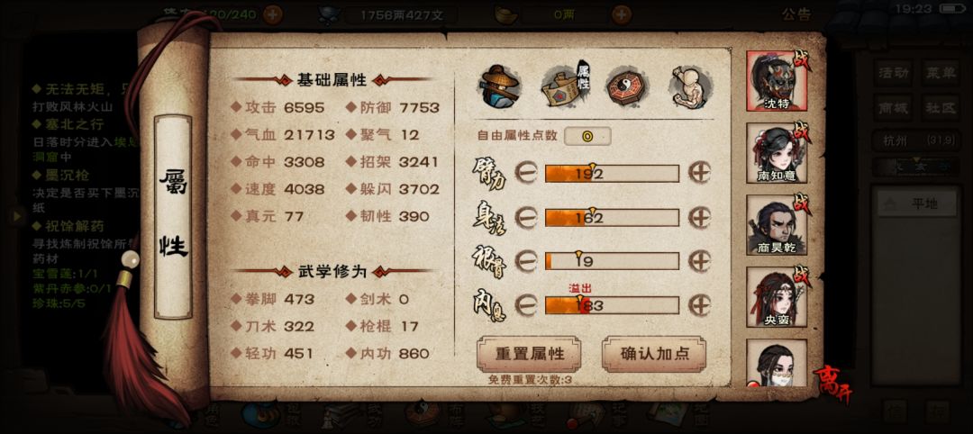
Task: Adjust the 内息 attribute slider bar
Action: pyautogui.click(x=612, y=305)
